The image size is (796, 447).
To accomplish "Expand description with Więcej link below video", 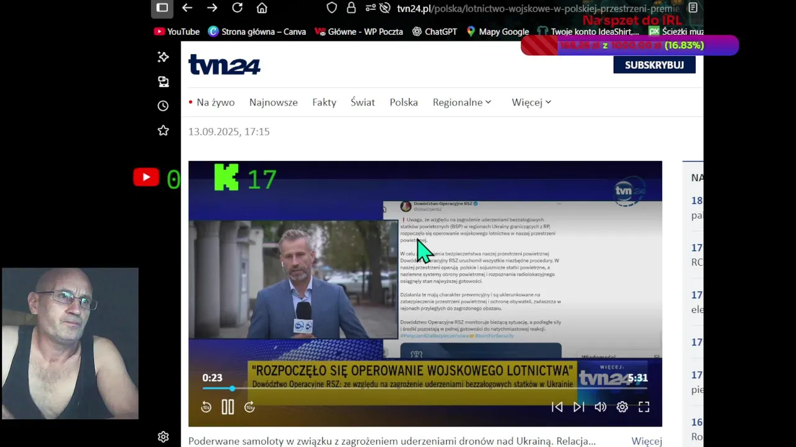I will pos(647,441).
